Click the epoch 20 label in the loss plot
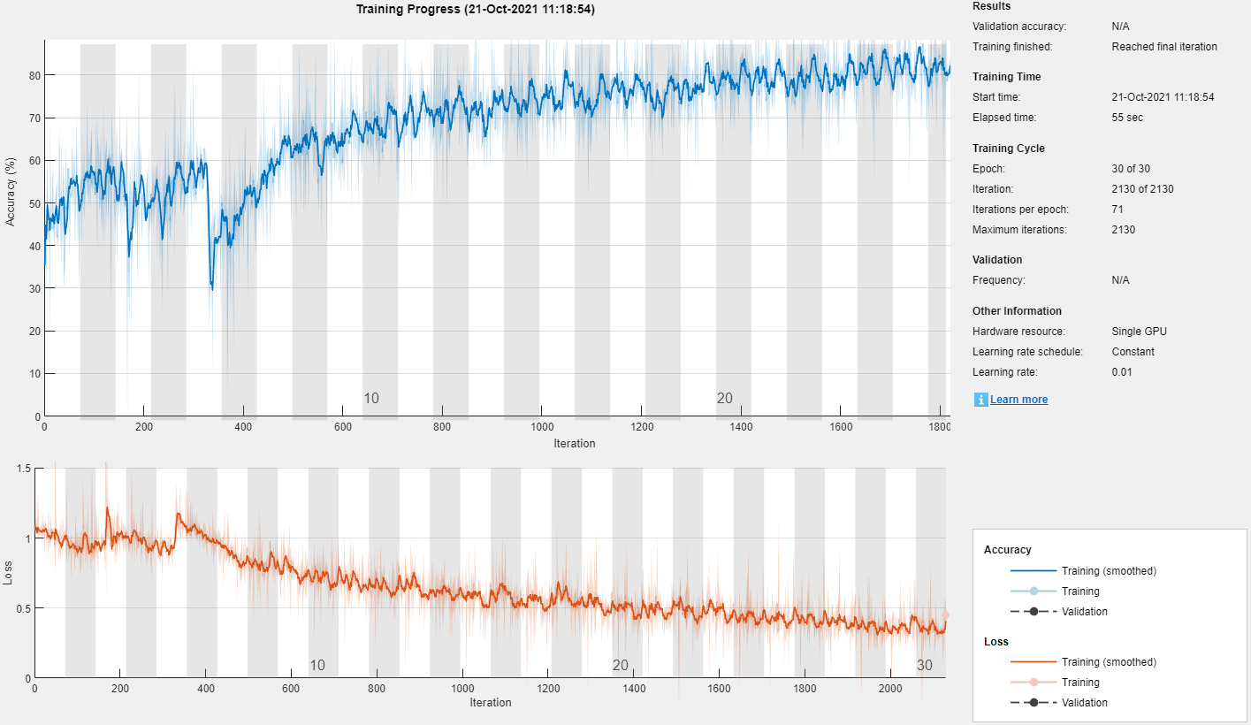The width and height of the screenshot is (1251, 725). pyautogui.click(x=620, y=665)
